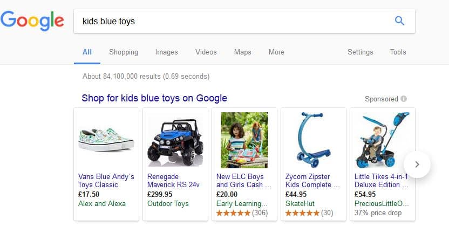
Task: Show more products with the carousel arrow
Action: tap(417, 164)
